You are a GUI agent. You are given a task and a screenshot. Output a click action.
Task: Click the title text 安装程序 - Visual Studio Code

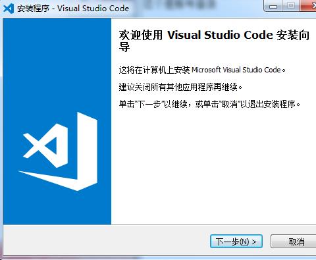(x=73, y=9)
